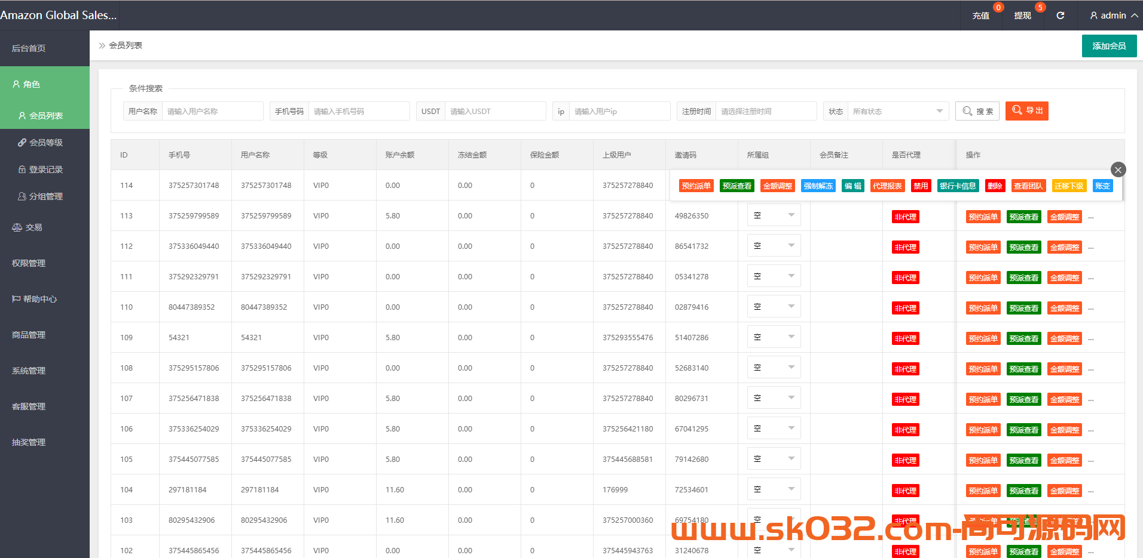Image resolution: width=1143 pixels, height=558 pixels.
Task: Open the 所属组 dropdown for row 107
Action: 774,398
